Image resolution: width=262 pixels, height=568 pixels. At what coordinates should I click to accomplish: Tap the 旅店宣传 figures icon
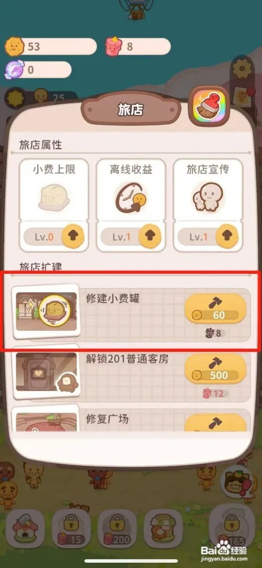pyautogui.click(x=208, y=198)
